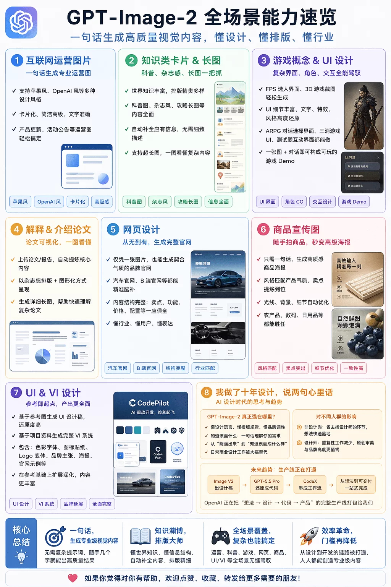Screen dimensions: 391x587
Task: Open the armored warrior character image
Action: tap(364, 116)
